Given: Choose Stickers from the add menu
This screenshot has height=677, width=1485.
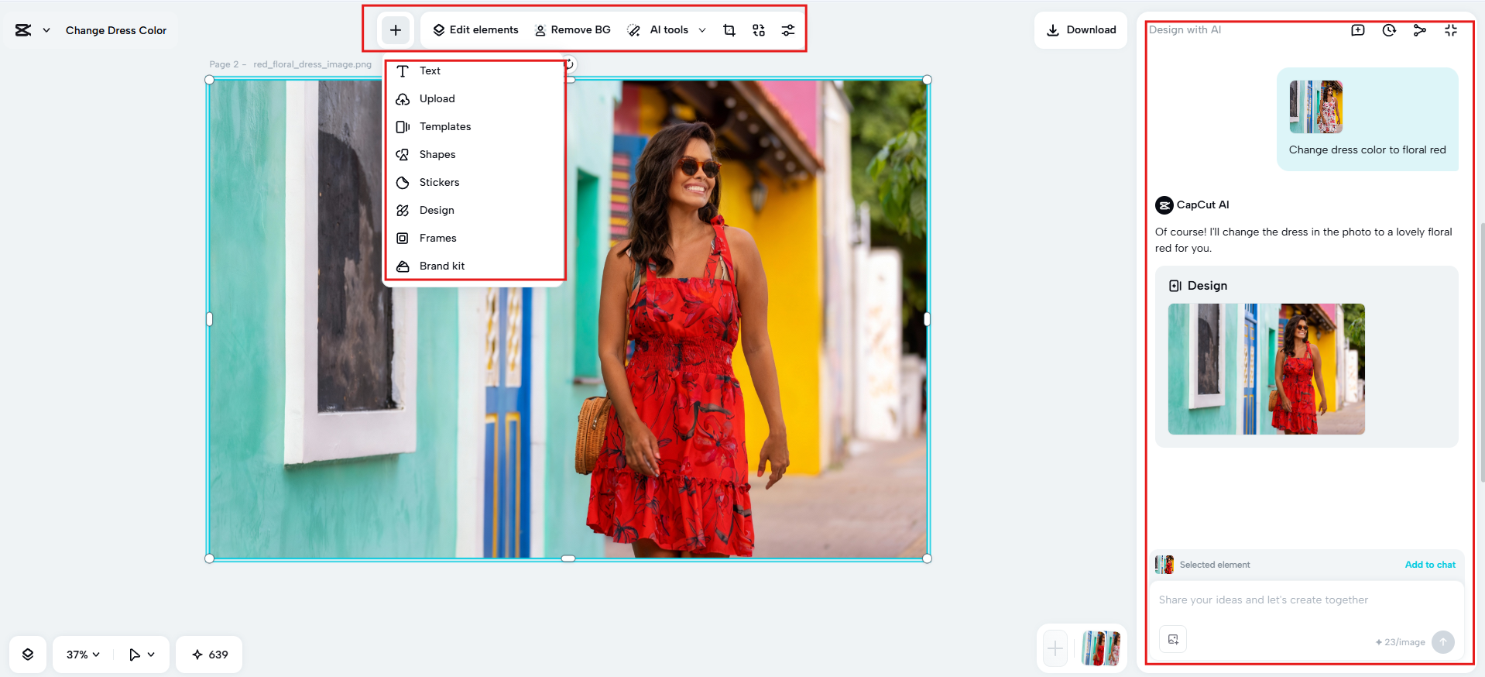Looking at the screenshot, I should [x=439, y=182].
